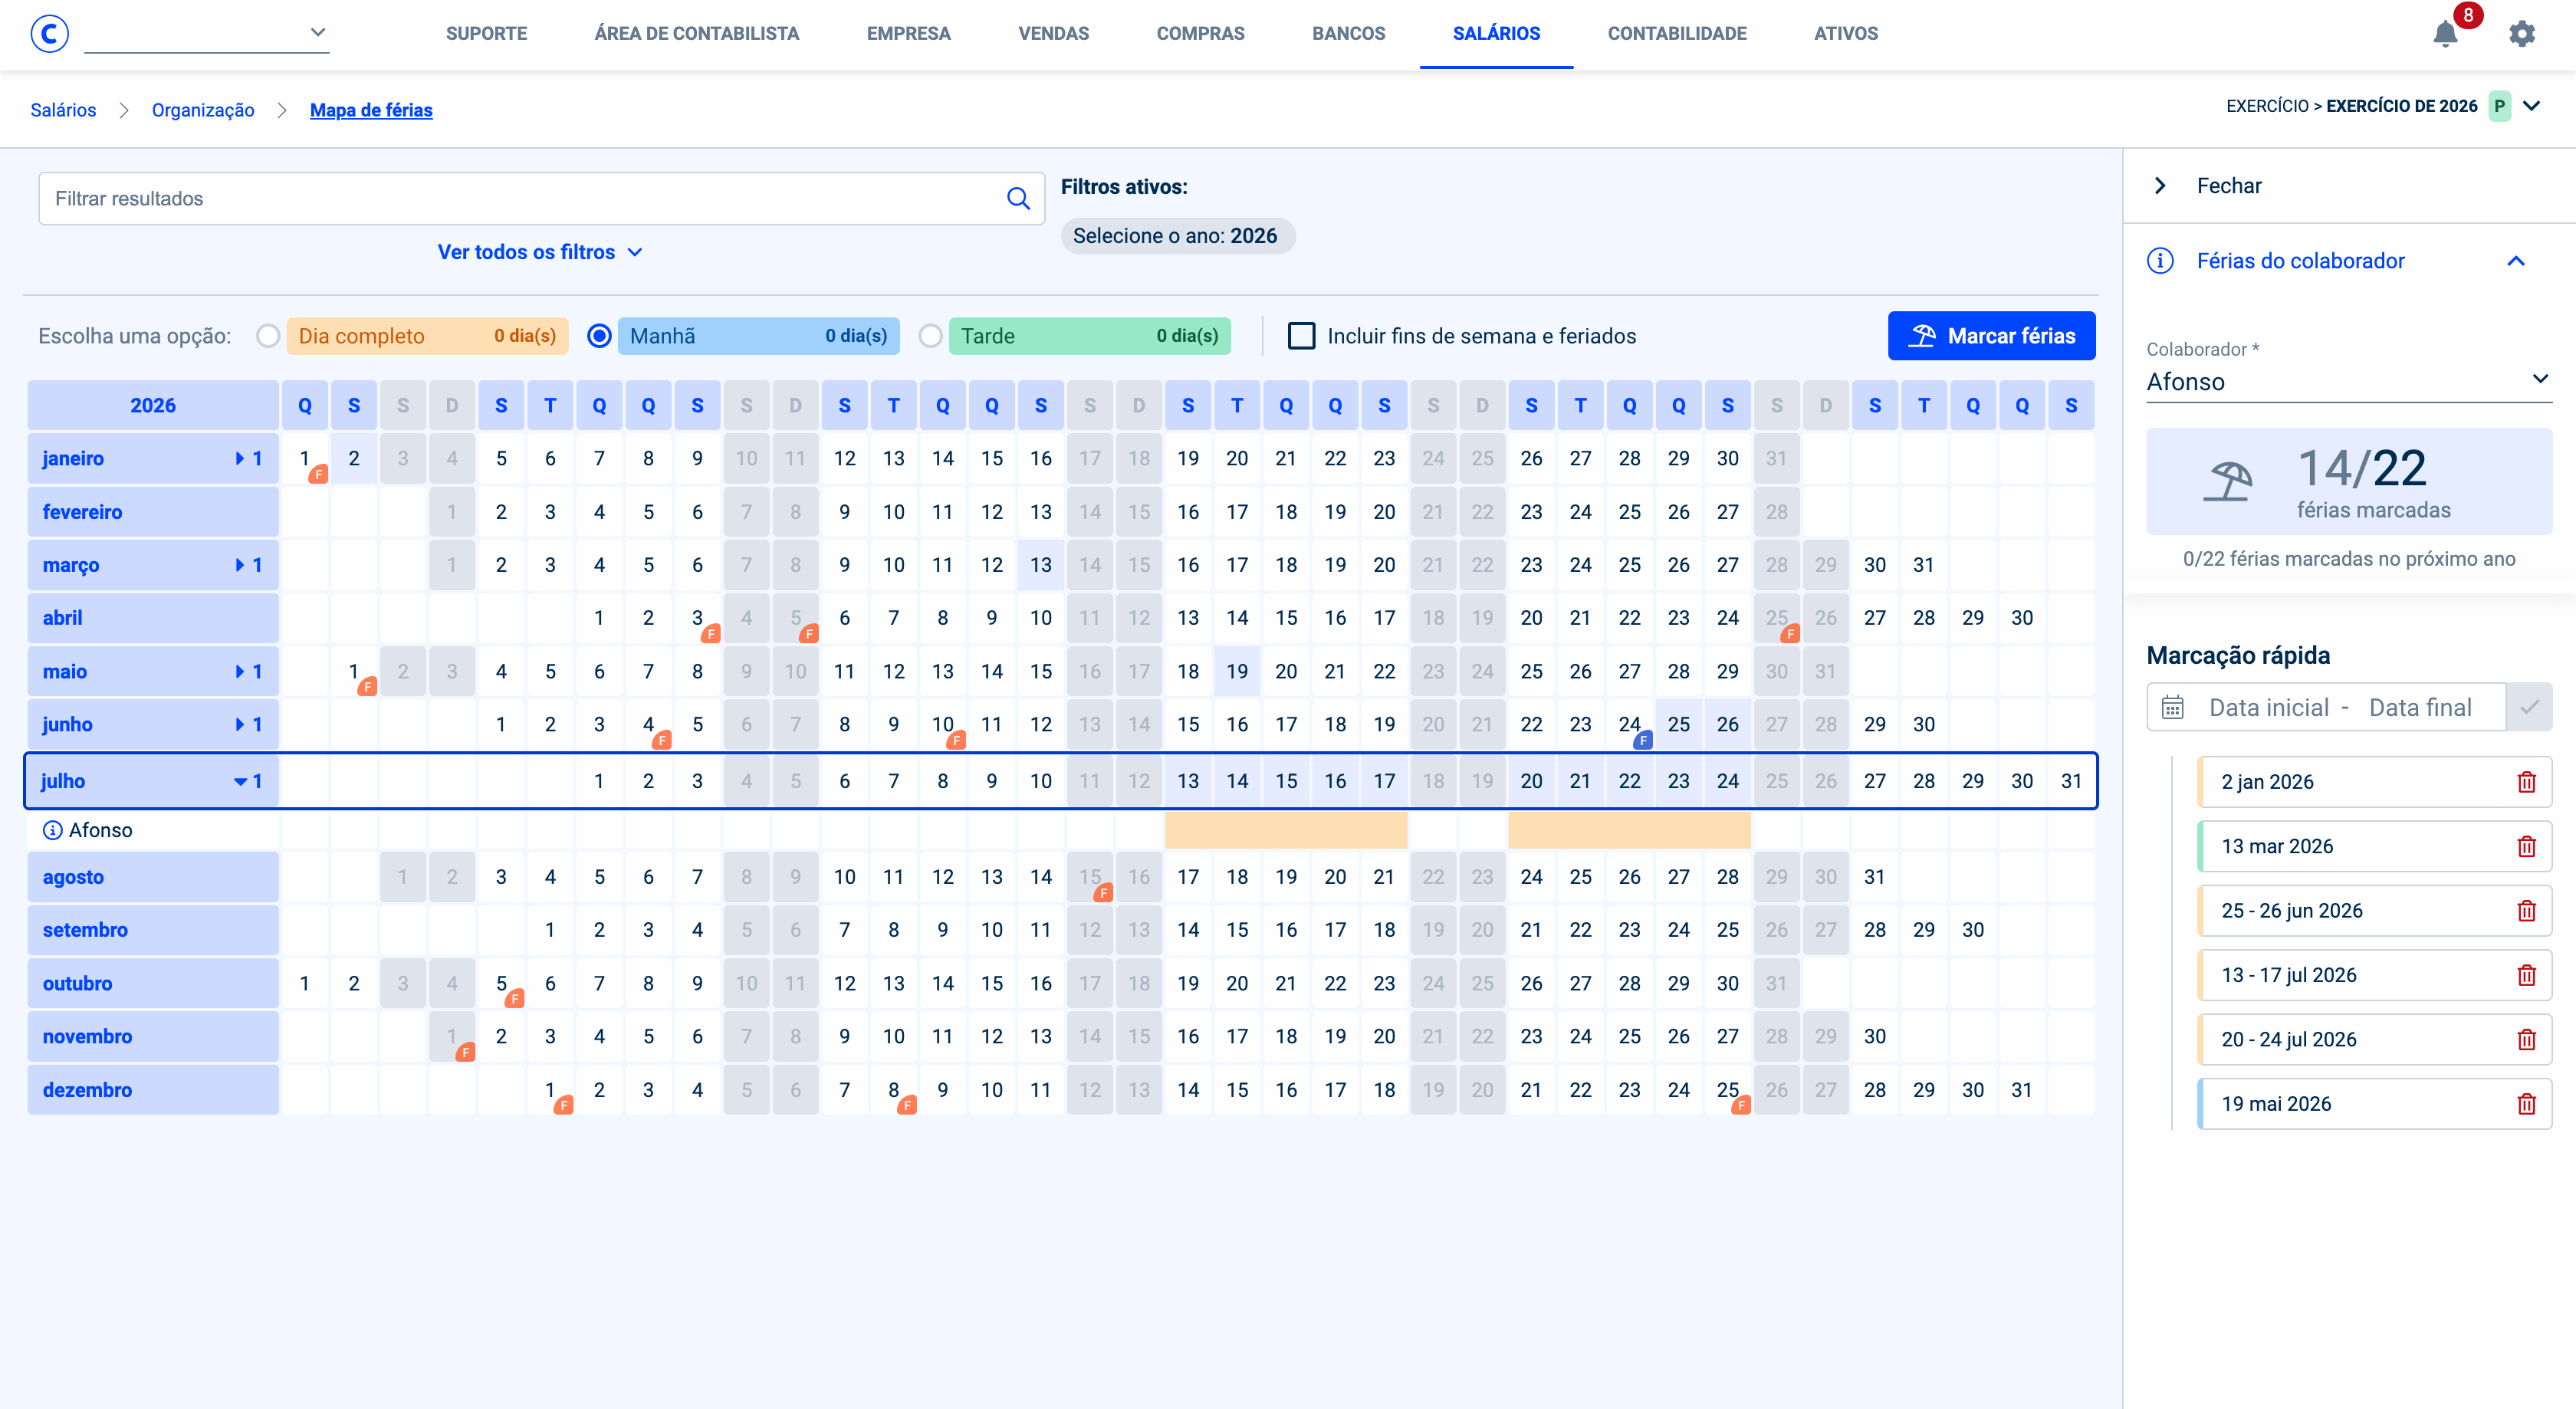This screenshot has width=2576, height=1409.
Task: Click the holiday F badge on 8 dezembro
Action: [907, 1105]
